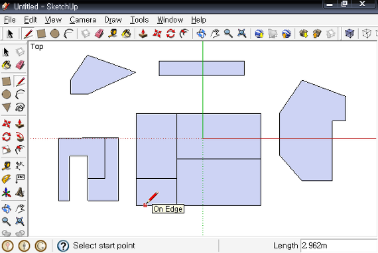Image resolution: width=378 pixels, height=253 pixels.
Task: Select Paint Bucket in the horizontal toolbar
Action: (x=126, y=34)
